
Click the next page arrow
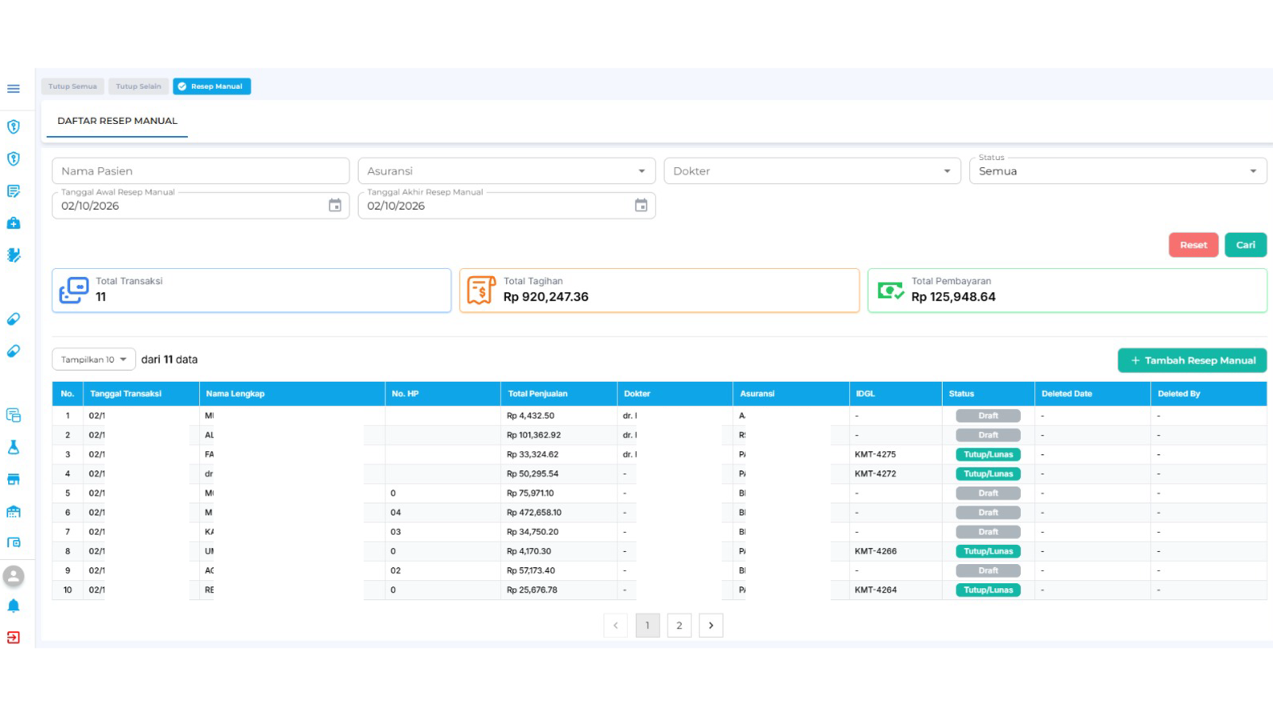(x=711, y=625)
